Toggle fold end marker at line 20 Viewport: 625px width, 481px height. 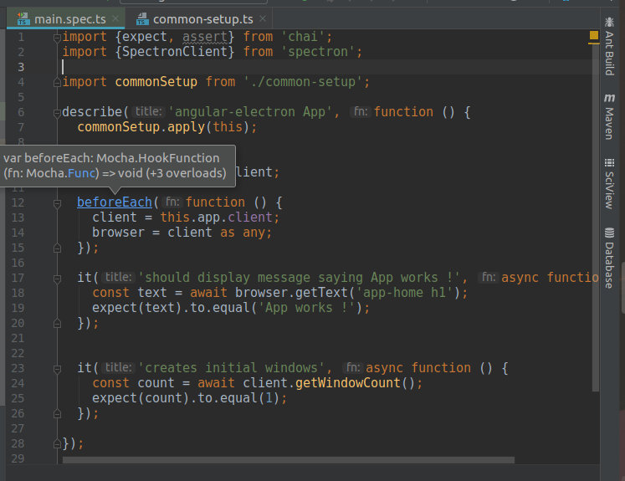[57, 324]
